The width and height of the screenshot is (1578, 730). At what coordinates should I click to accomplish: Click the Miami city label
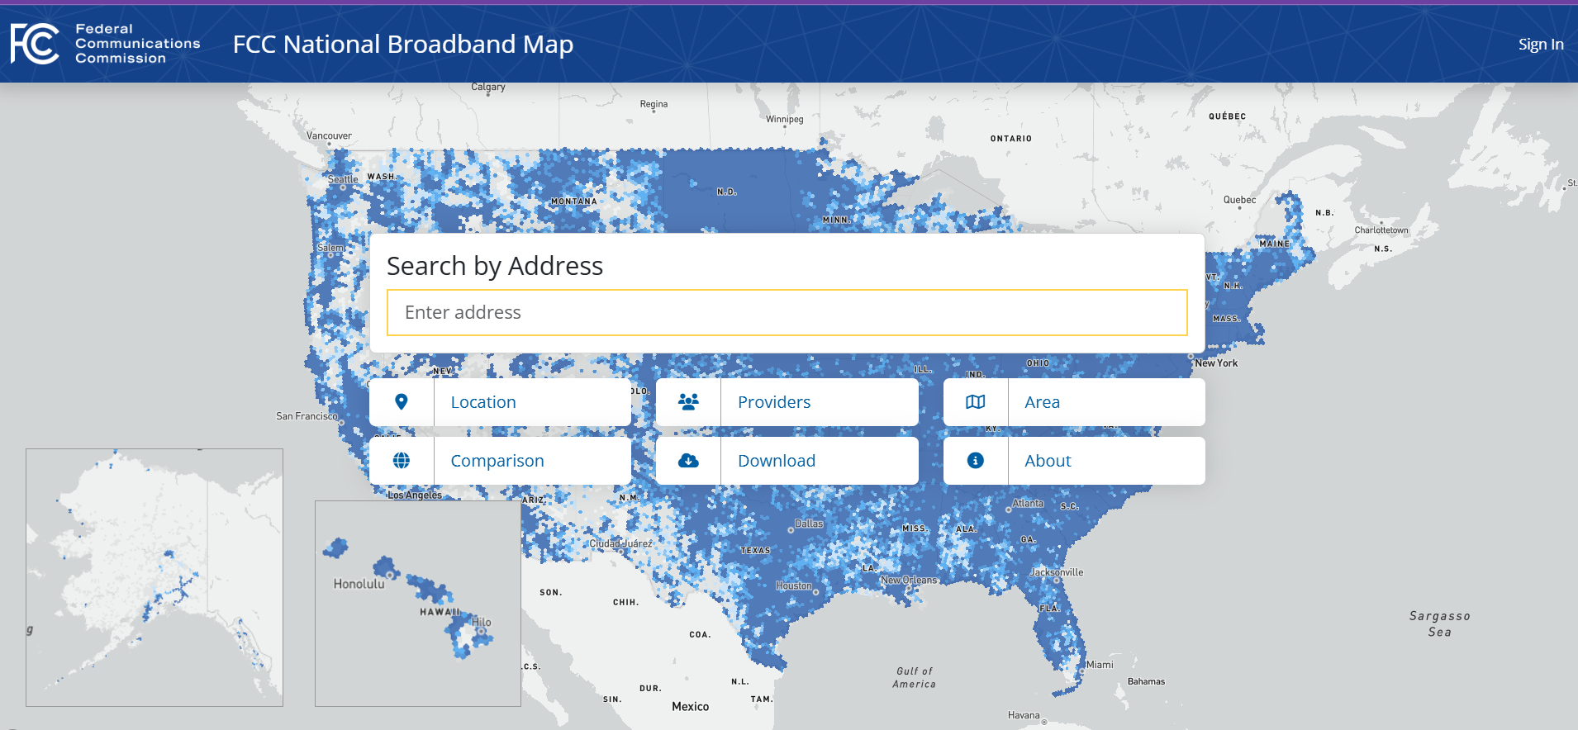(1100, 665)
